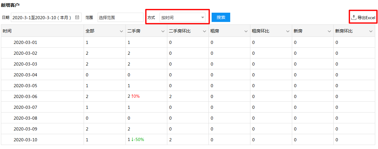Open the 租房 column chevron menu

pos(246,31)
